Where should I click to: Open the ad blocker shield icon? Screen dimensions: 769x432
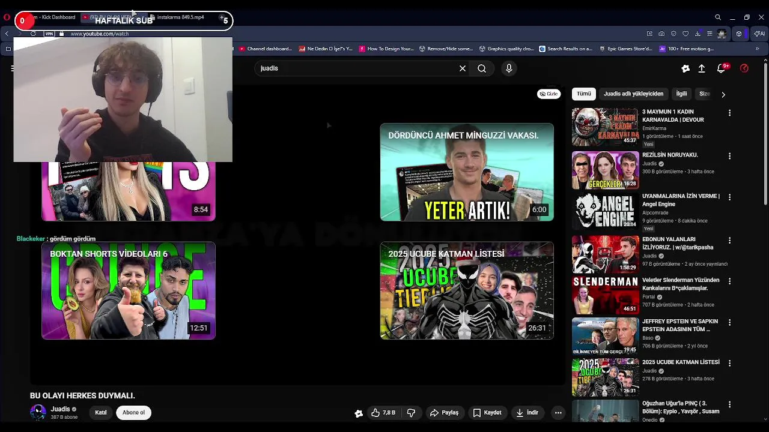tap(673, 34)
